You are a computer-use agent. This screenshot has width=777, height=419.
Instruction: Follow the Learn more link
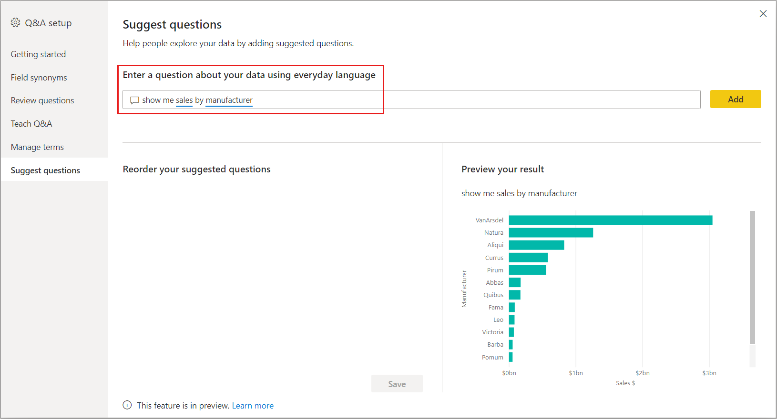point(253,406)
